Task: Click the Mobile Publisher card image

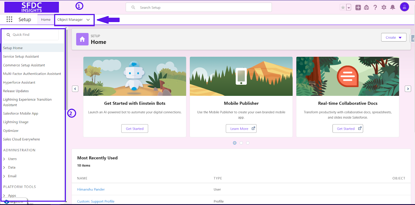Action: click(241, 76)
